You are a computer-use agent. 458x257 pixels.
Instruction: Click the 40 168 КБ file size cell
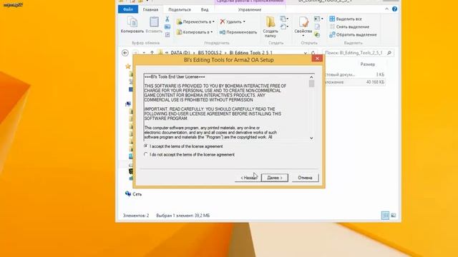375,82
